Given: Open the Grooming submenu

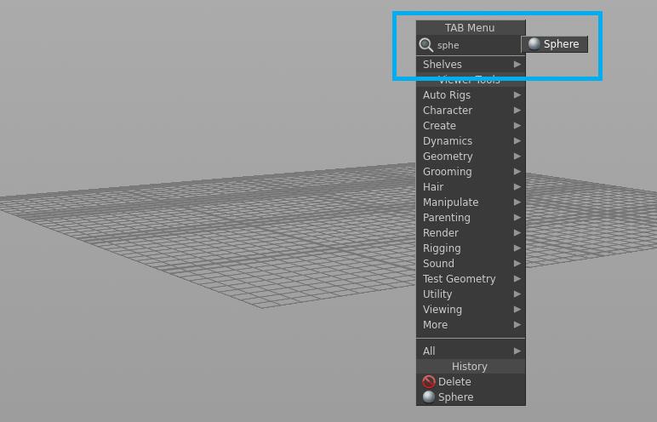Looking at the screenshot, I should 448,172.
